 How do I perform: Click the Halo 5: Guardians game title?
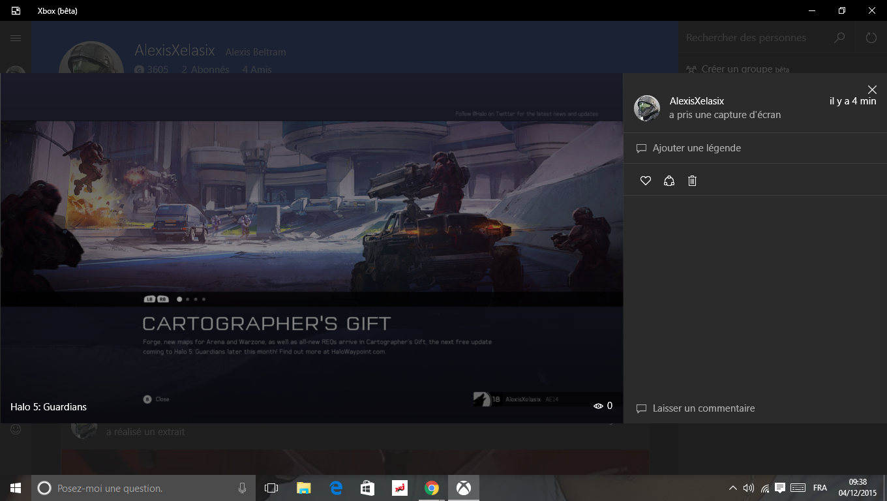(48, 406)
